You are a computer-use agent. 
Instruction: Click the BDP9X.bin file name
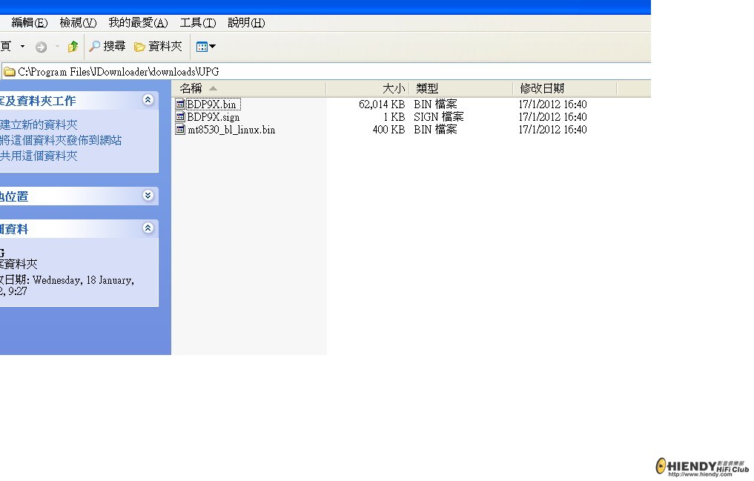[x=211, y=105]
